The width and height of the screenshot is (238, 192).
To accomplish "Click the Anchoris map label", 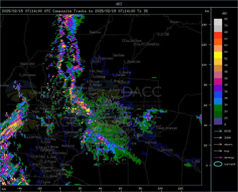I will (x=68, y=146).
